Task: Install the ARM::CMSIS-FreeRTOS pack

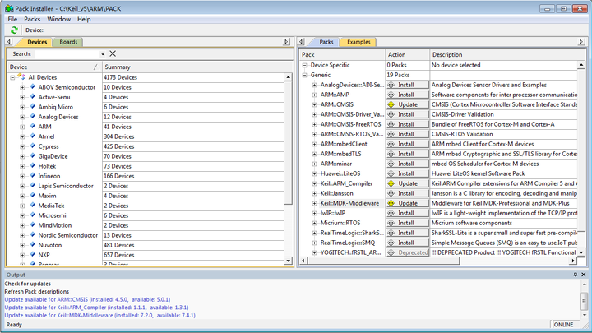Action: 407,124
